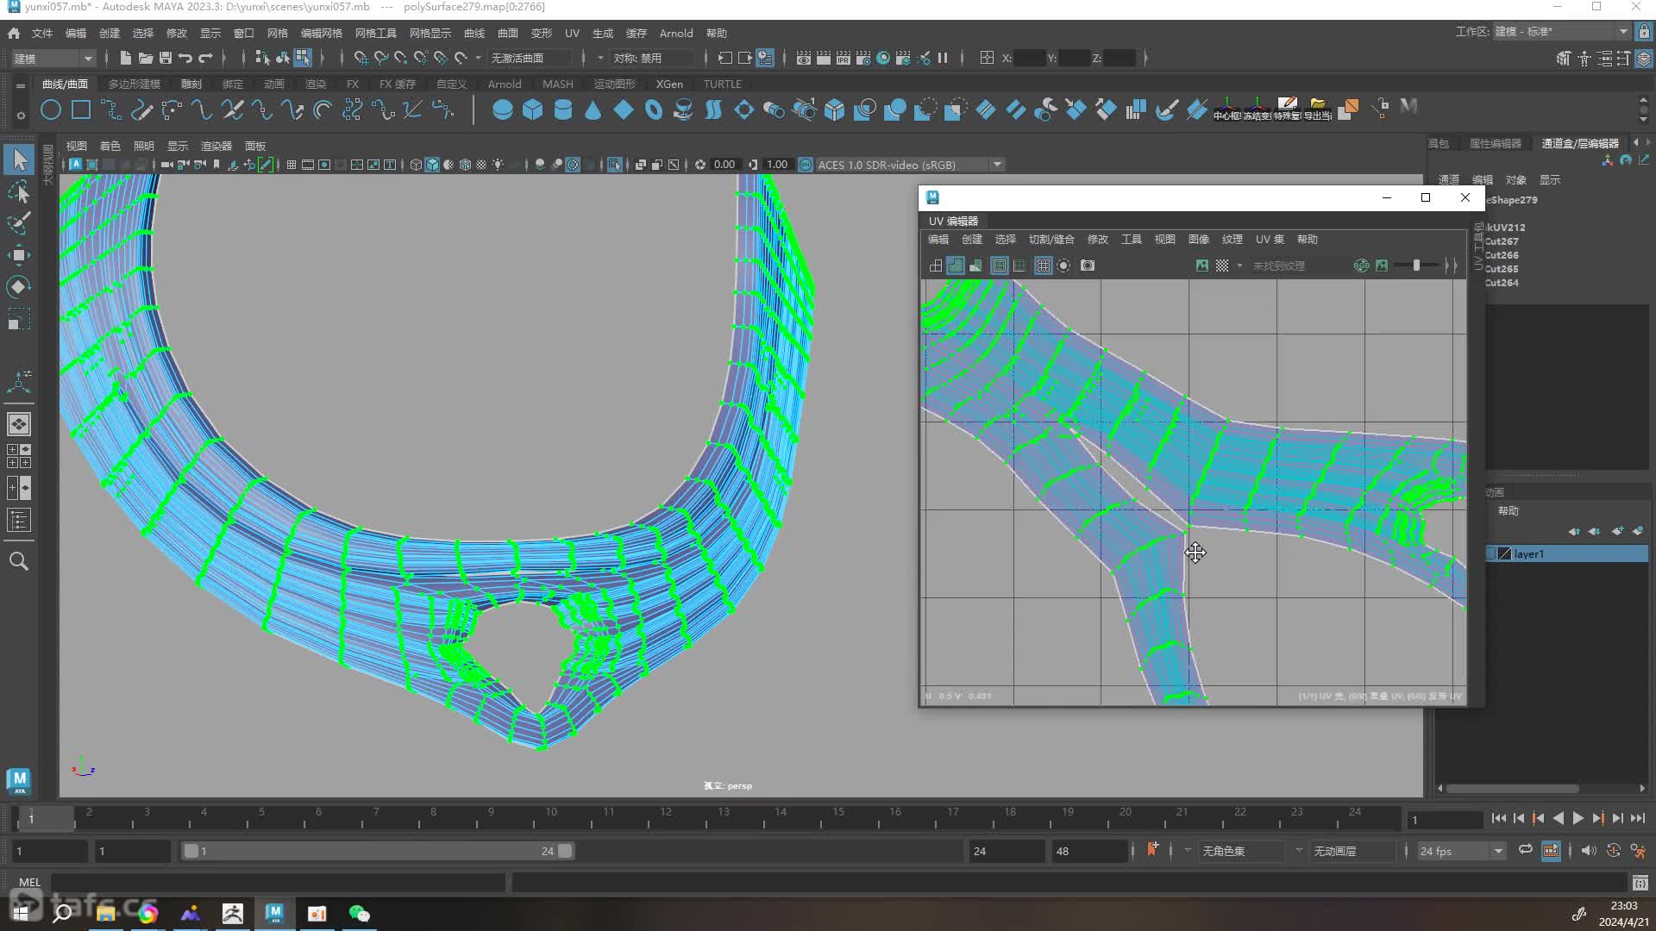The height and width of the screenshot is (931, 1656).
Task: Click the MEL command language label
Action: [29, 882]
